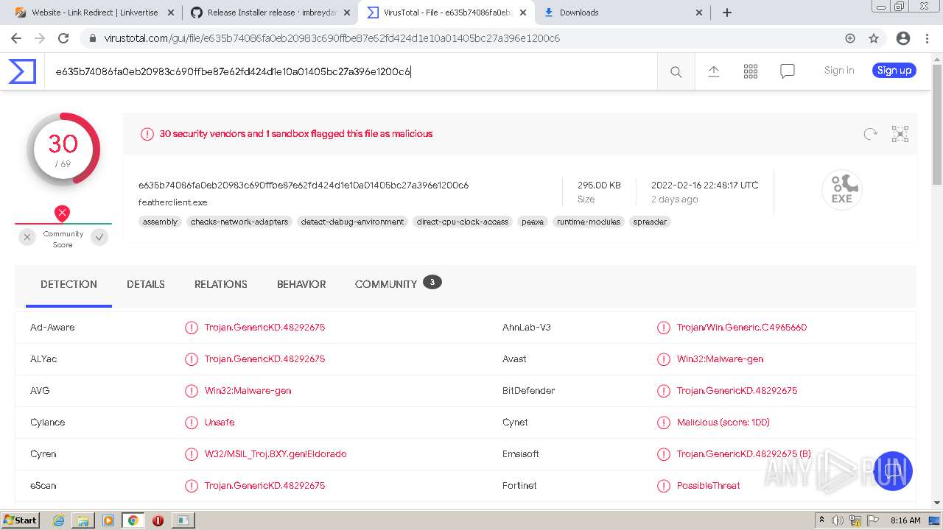Switch to the Downloads tab

623,13
